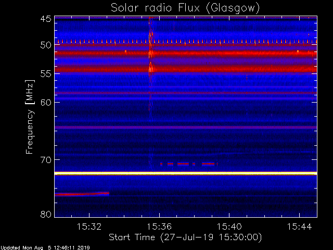This screenshot has height=250, width=333.
Task: Click the bright yellow horizontal line near 72 MHz
Action: (186, 173)
